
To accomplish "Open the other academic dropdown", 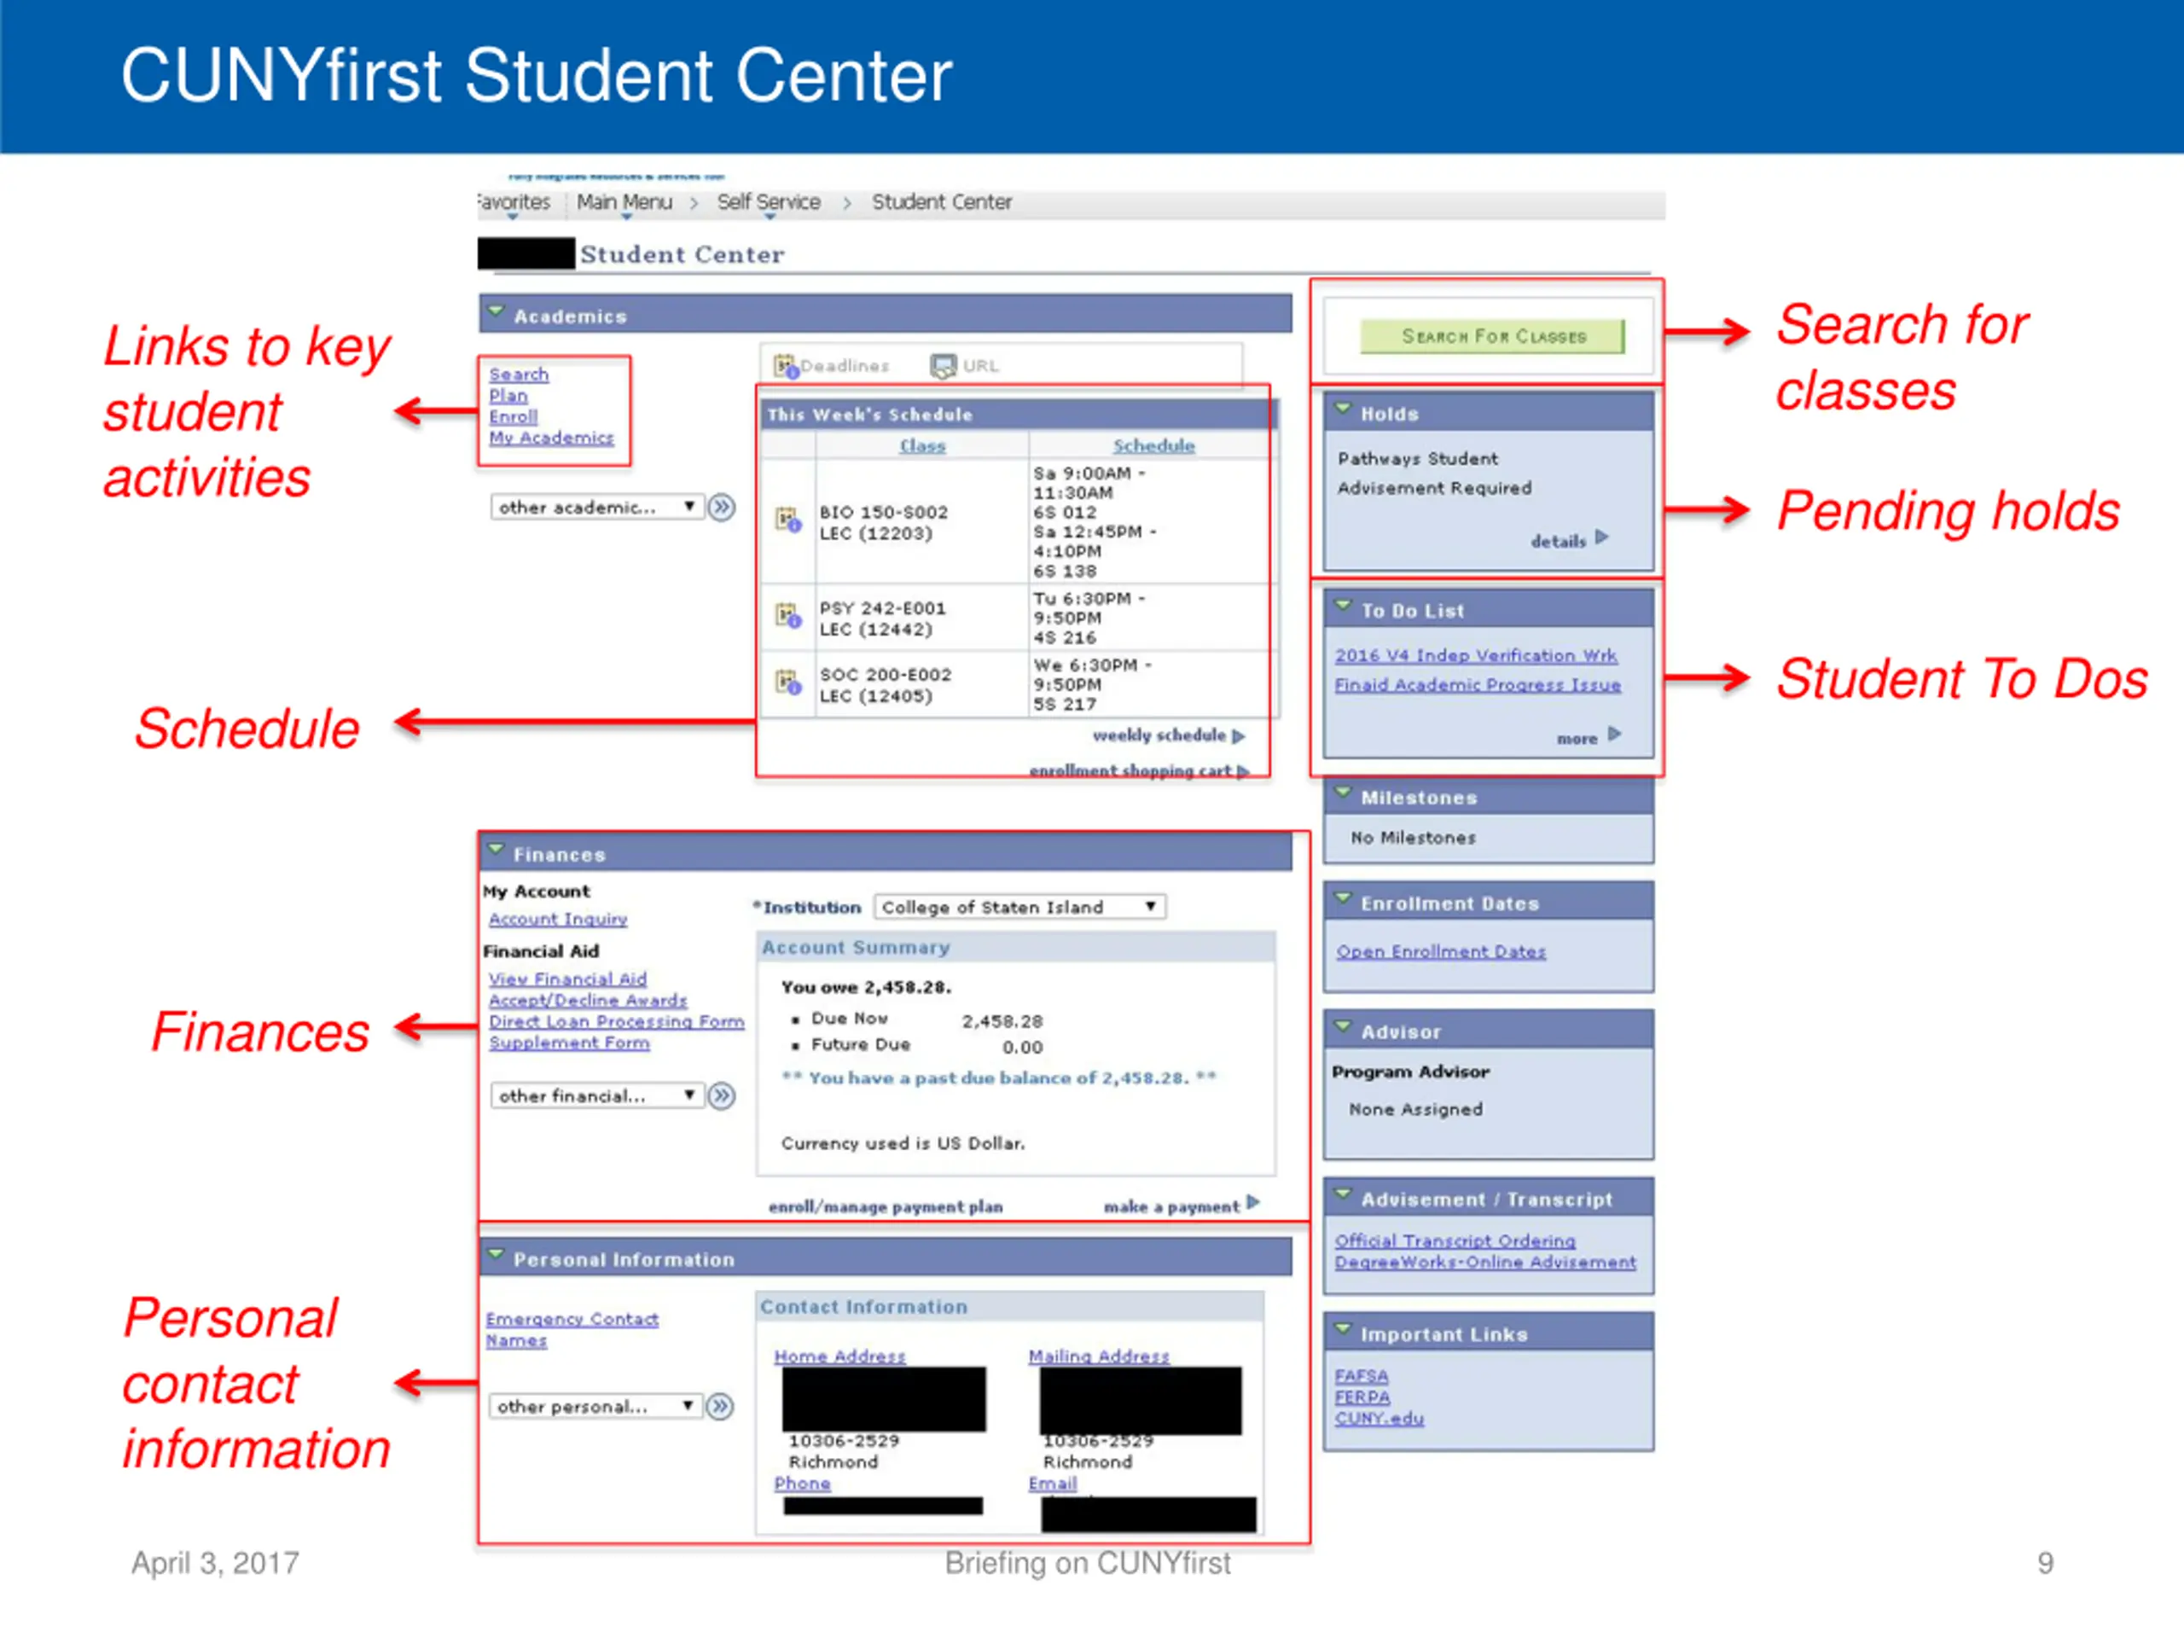I will [x=595, y=508].
